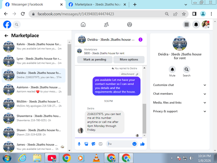Choose a sticker icon
The height and width of the screenshot is (163, 217).
point(93,144)
